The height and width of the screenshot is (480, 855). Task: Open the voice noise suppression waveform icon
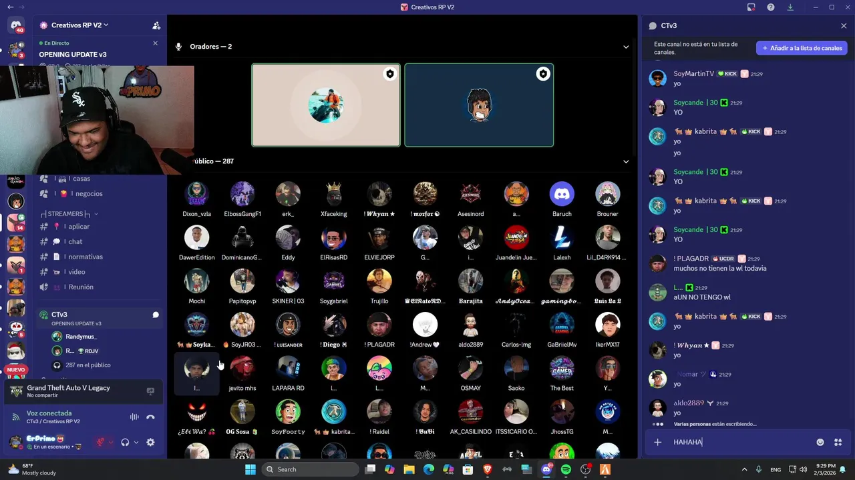point(134,417)
